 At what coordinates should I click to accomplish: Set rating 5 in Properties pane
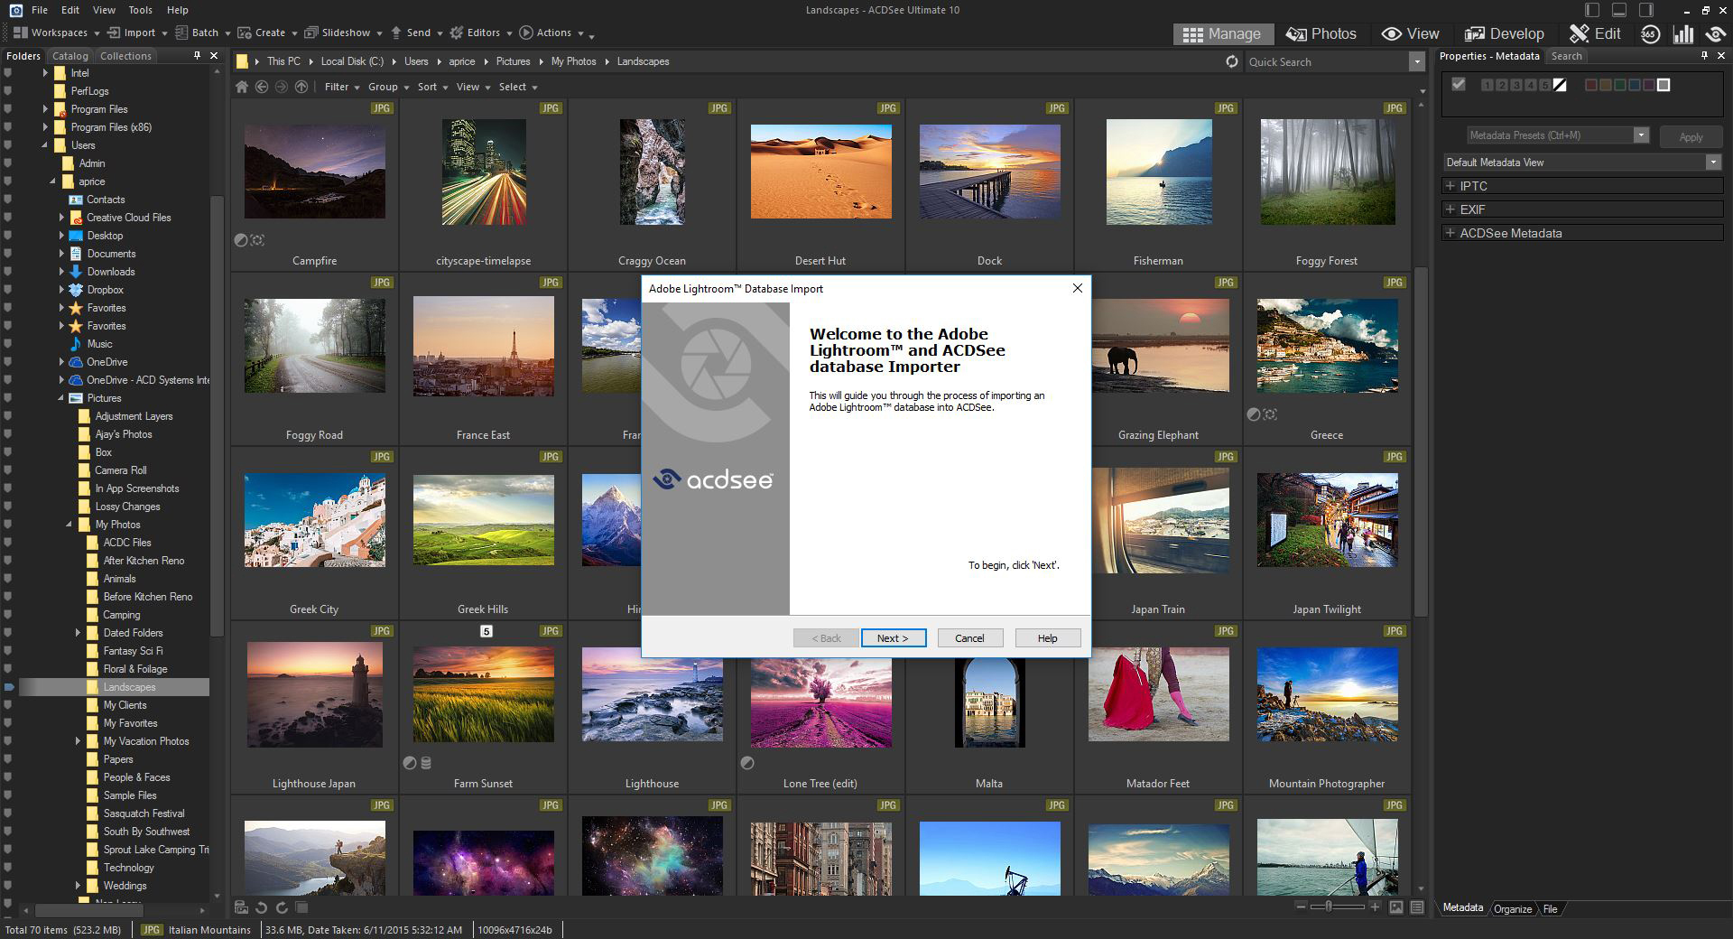[x=1544, y=85]
